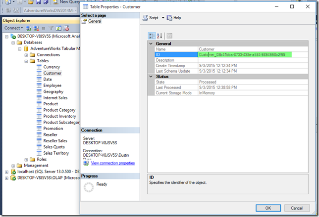Collapse the Status property category
Viewport: 319px width, 217px height.
(151, 77)
